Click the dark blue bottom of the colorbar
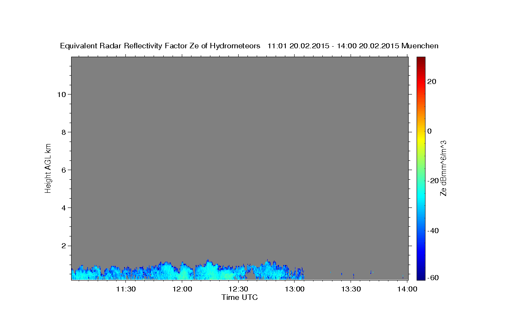Image resolution: width=505 pixels, height=336 pixels. tap(420, 276)
